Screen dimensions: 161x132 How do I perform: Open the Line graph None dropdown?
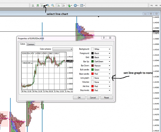coord(101,78)
